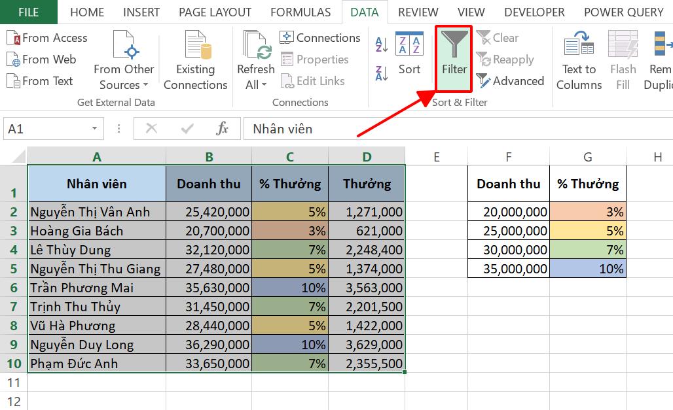Sort descending with the Z to A icon
Screen dimensions: 673x410
click(382, 73)
